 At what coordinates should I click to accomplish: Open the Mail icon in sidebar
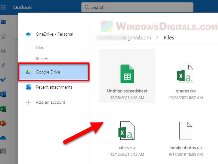click(3, 22)
